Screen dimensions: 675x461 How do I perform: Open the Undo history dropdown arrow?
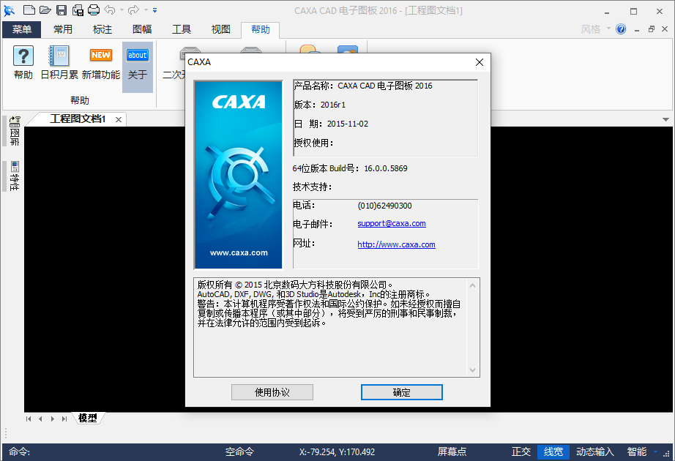point(122,10)
